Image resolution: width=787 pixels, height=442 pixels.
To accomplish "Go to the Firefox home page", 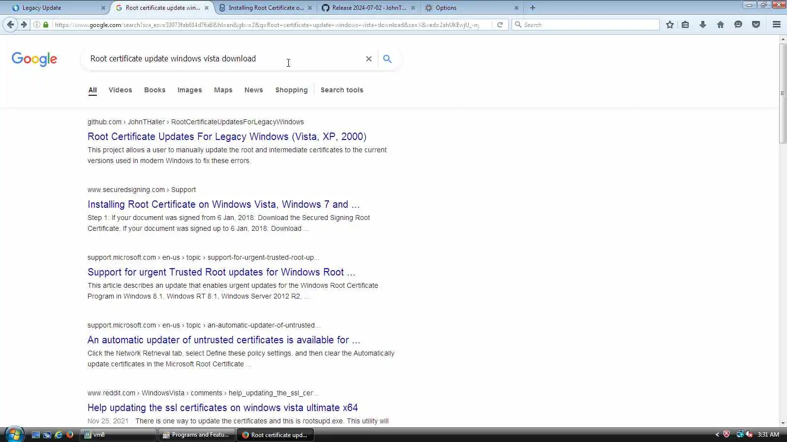I will (721, 25).
